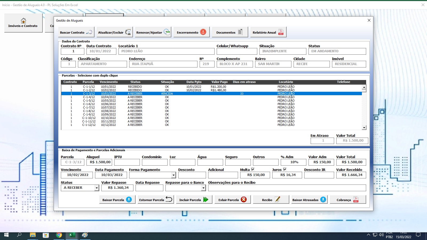Expand Forma Pagamento dropdown
The height and width of the screenshot is (240, 427).
pos(173,175)
